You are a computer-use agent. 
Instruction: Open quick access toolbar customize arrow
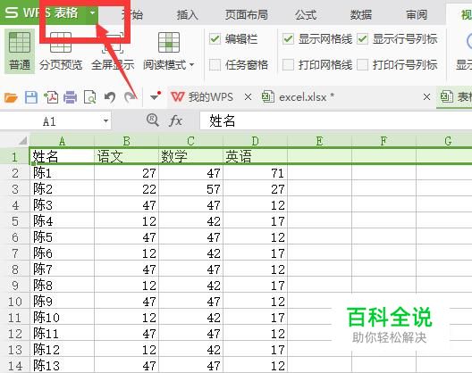click(x=156, y=96)
